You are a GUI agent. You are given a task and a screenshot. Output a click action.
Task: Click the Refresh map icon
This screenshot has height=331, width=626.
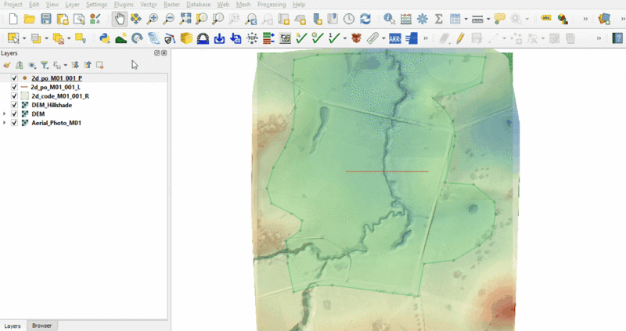point(365,18)
